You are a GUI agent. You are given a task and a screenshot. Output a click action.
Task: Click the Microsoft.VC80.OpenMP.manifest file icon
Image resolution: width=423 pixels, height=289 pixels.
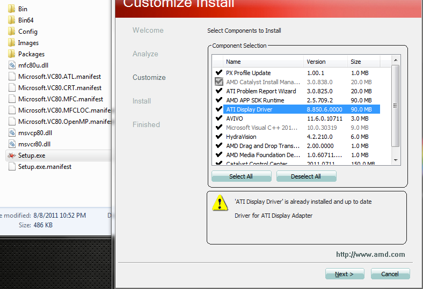12,122
